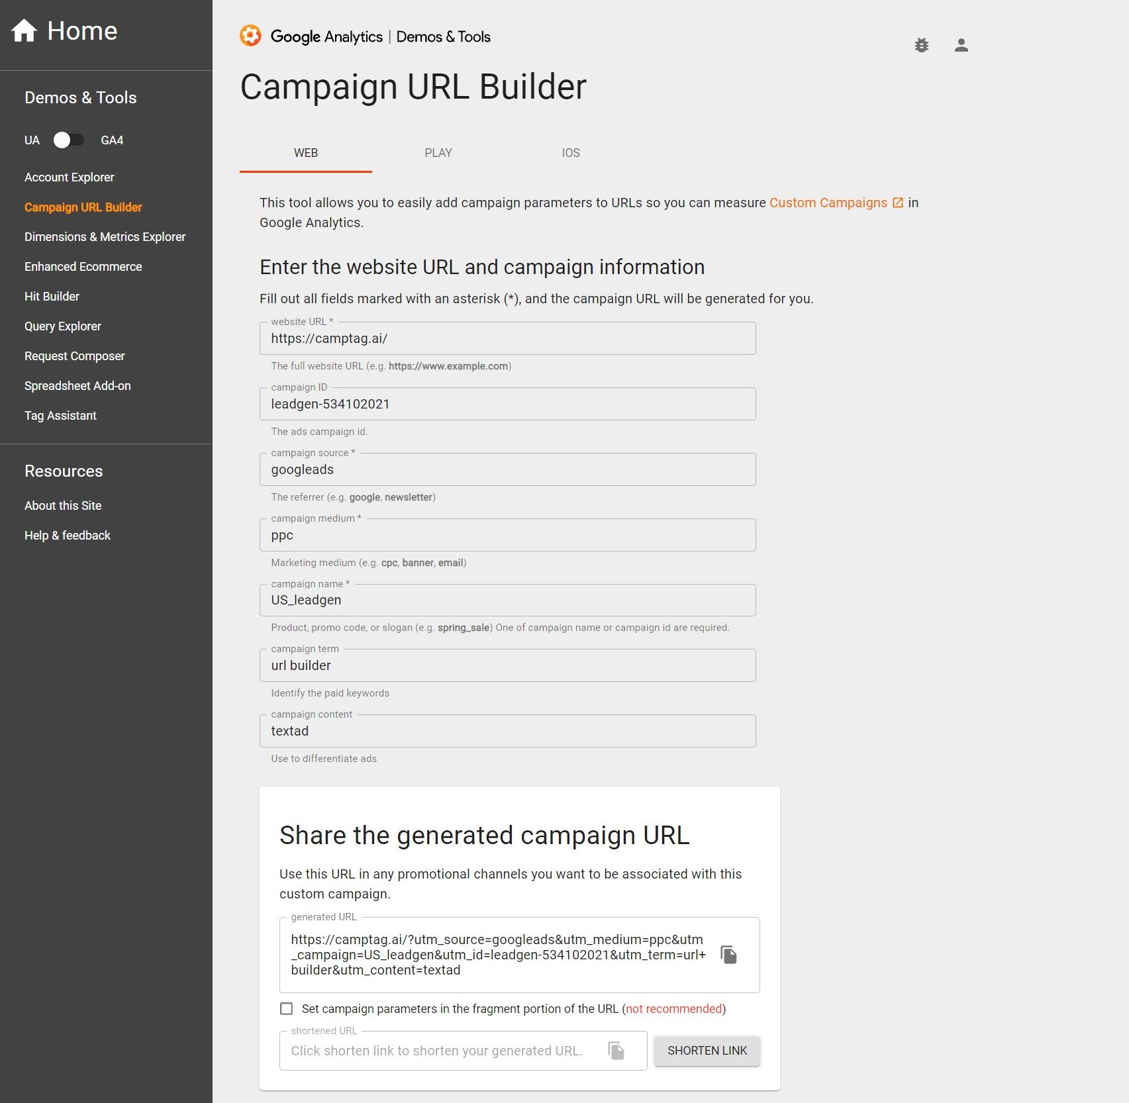Viewport: 1129px width, 1103px height.
Task: Enable campaign parameters in fragment portion
Action: (x=286, y=1008)
